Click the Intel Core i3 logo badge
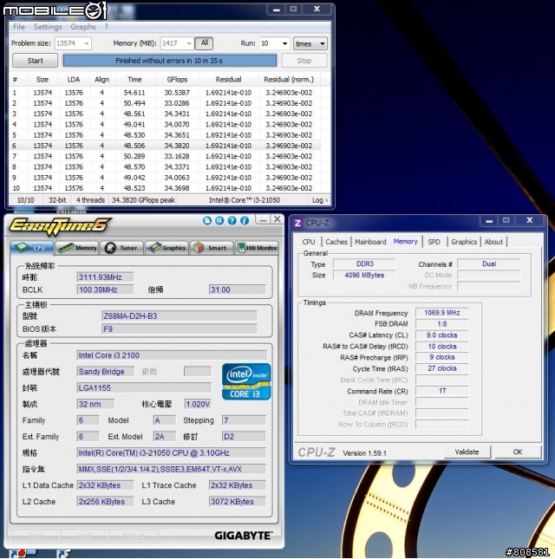Image resolution: width=555 pixels, height=559 pixels. pyautogui.click(x=246, y=381)
